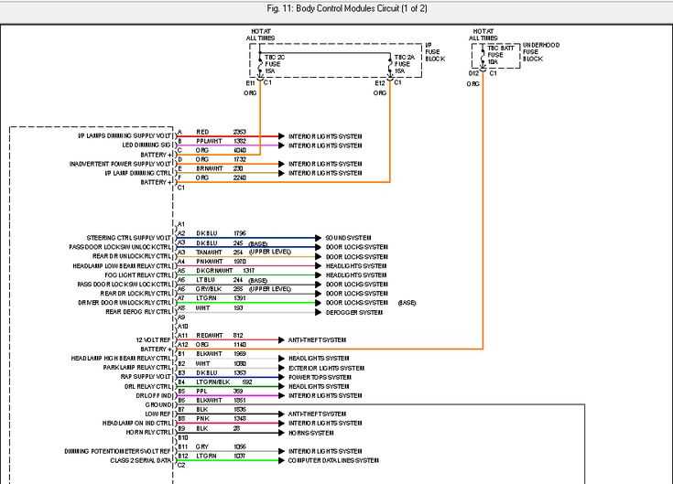673x484 pixels.
Task: Click the TBC 2C 15A fuse symbol
Action: click(x=260, y=64)
